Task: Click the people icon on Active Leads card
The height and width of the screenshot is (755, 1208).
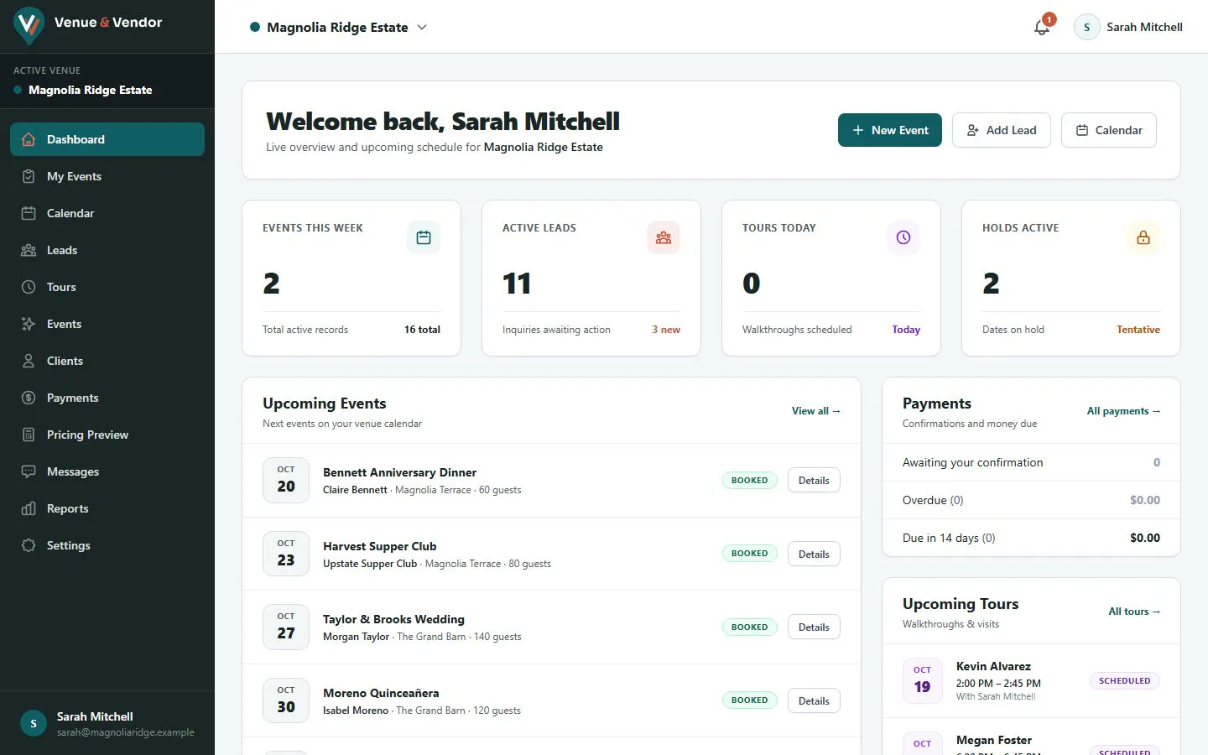Action: pos(664,237)
